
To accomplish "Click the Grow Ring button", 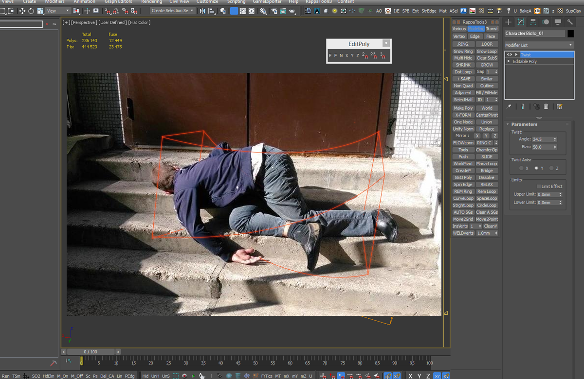I will tap(463, 52).
